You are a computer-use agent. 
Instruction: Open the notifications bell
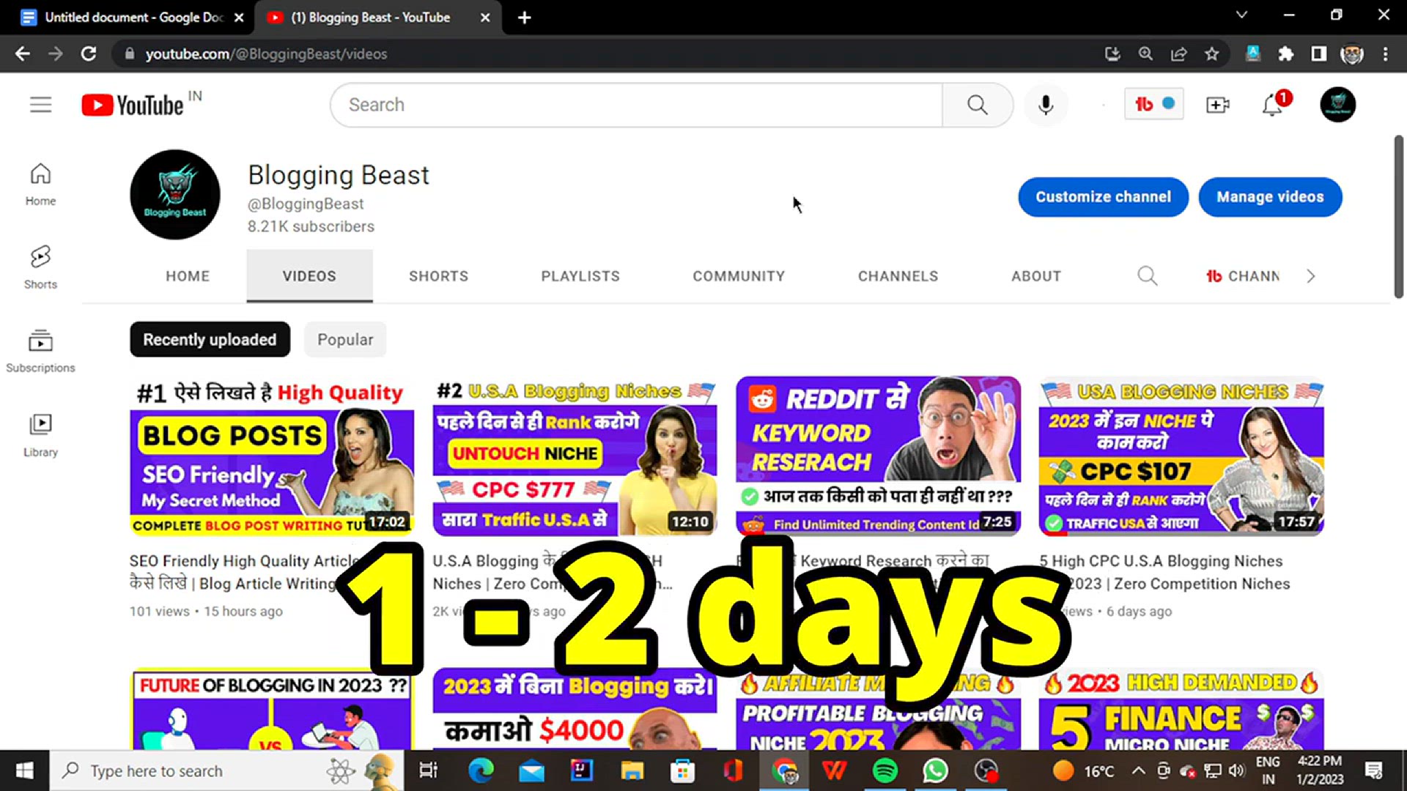coord(1273,105)
